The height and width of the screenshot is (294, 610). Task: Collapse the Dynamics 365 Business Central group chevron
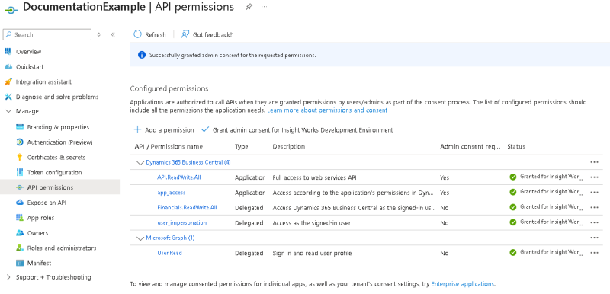(140, 163)
